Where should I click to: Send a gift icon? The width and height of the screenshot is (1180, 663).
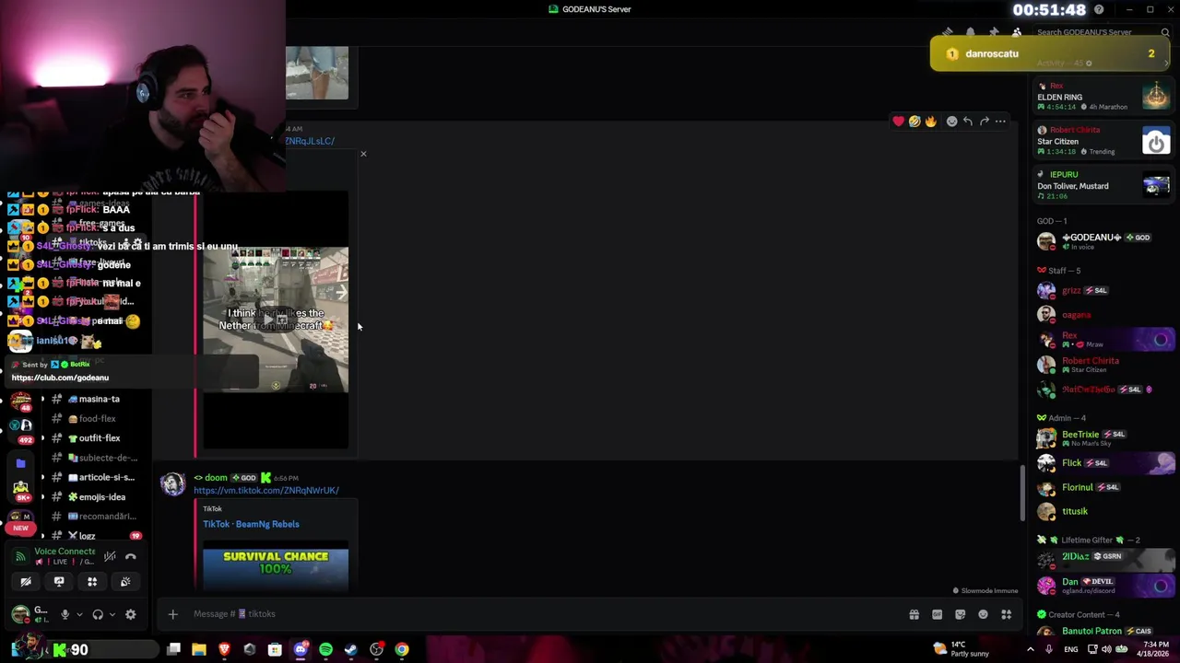[914, 614]
